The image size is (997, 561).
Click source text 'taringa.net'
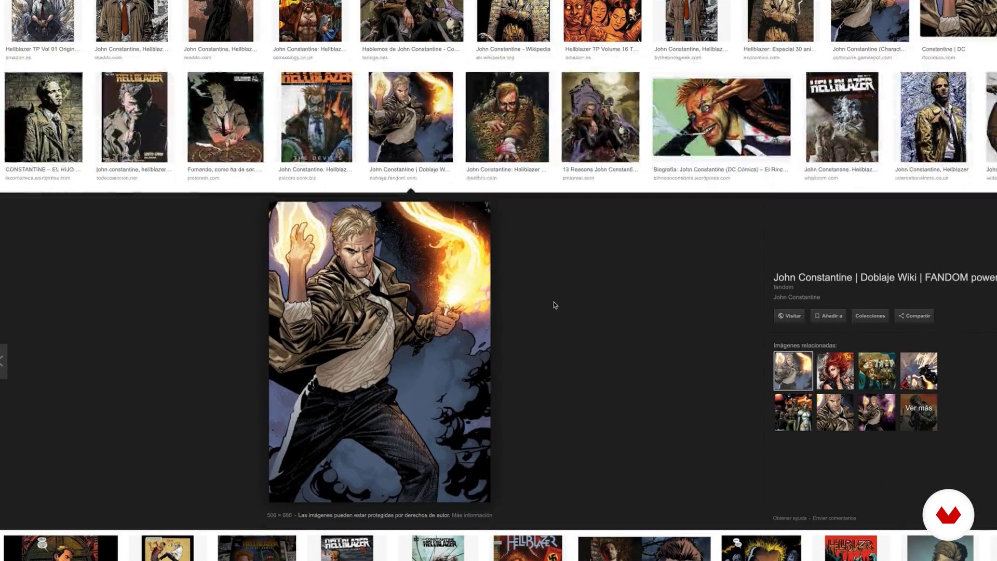click(375, 58)
